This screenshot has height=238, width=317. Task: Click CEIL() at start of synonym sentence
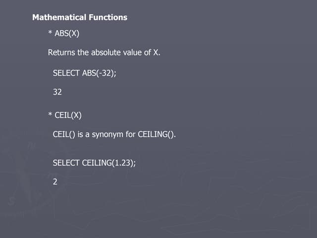point(64,134)
